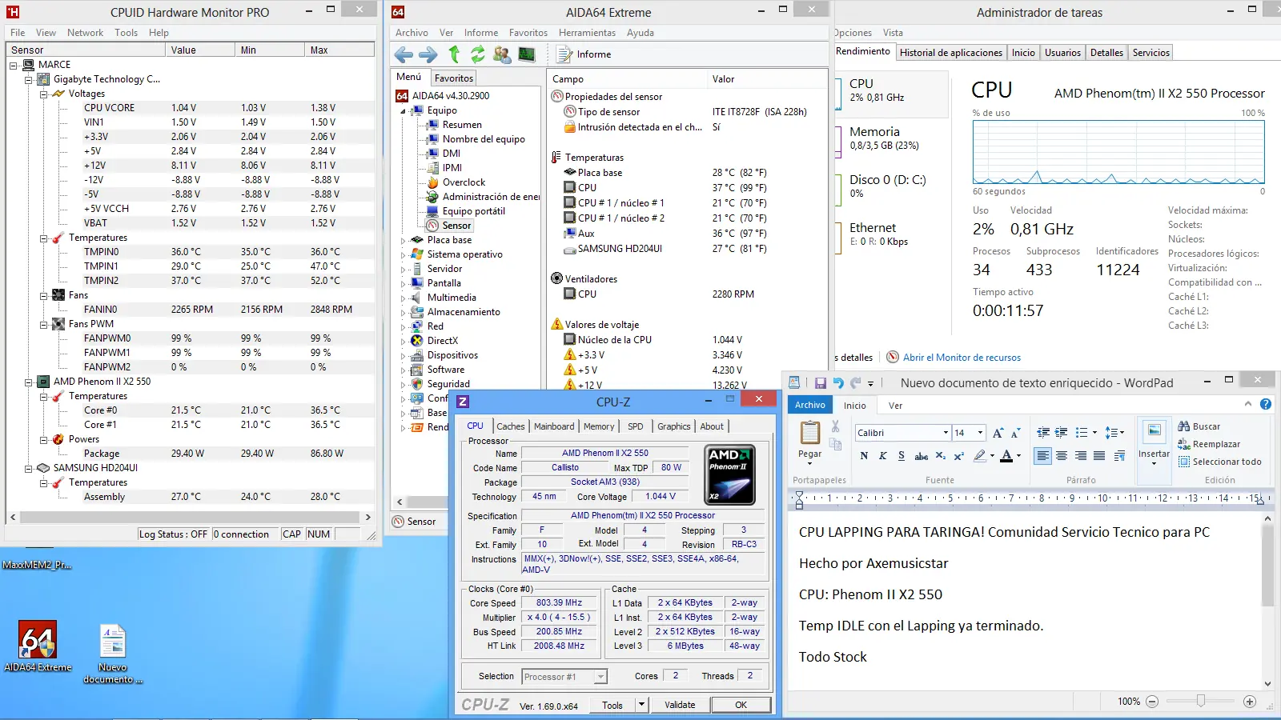This screenshot has height=720, width=1281.
Task: Click the Forward arrow in AIDA64 toolbar
Action: (428, 54)
